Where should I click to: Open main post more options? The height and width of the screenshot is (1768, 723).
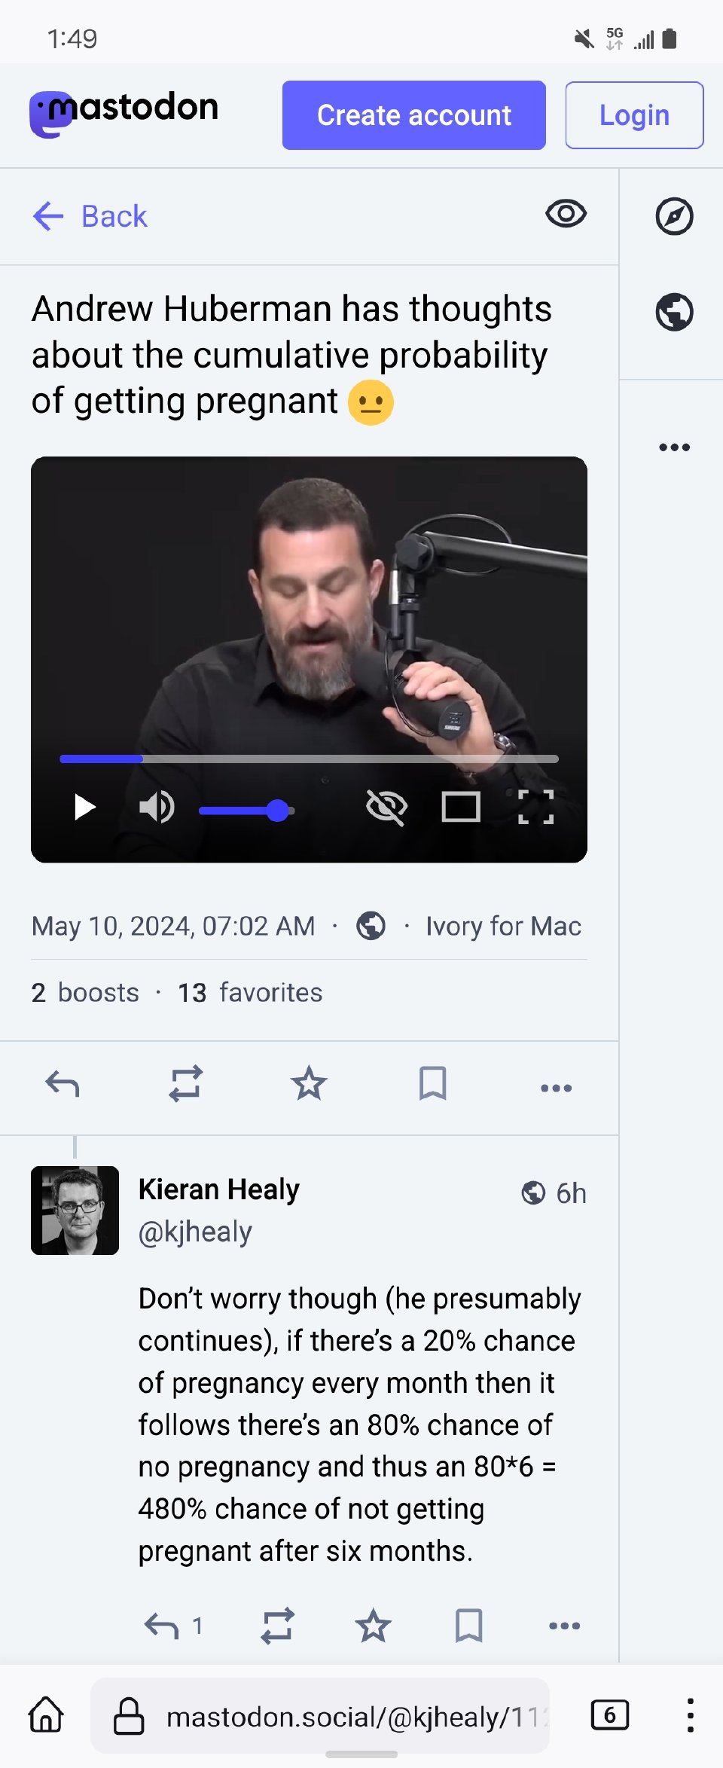coord(556,1088)
